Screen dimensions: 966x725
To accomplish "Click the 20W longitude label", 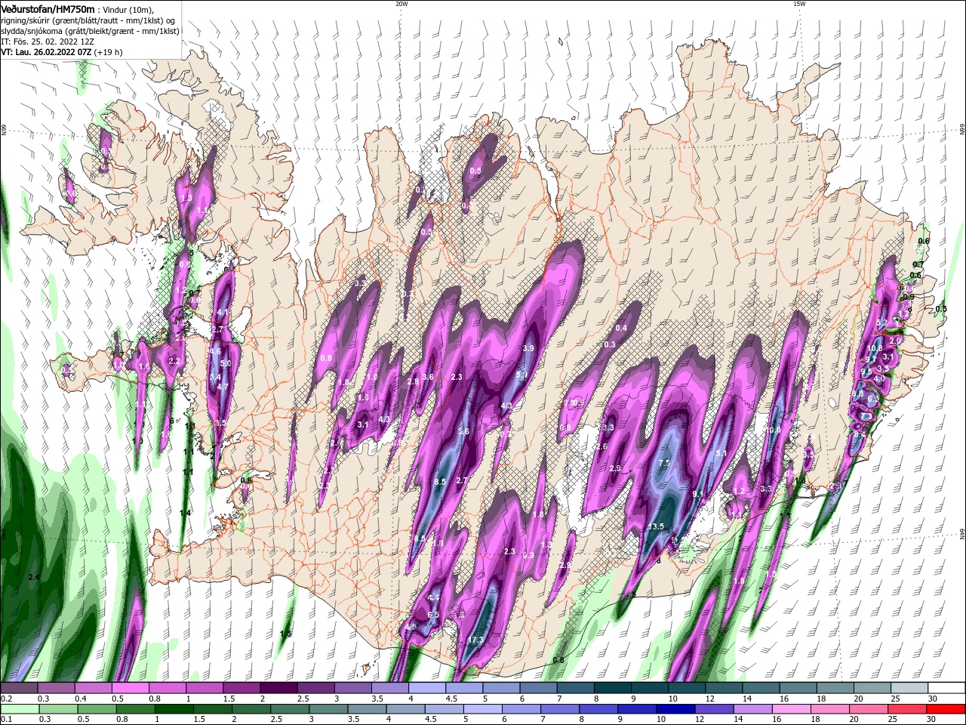I will click(401, 4).
